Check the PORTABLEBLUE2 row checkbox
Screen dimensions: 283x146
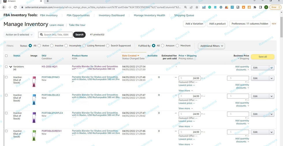tap(6, 95)
